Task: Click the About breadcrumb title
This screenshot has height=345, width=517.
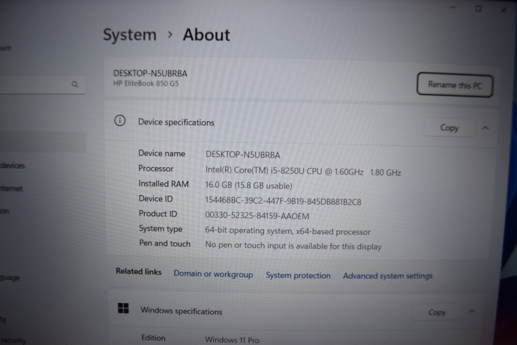Action: (x=206, y=35)
